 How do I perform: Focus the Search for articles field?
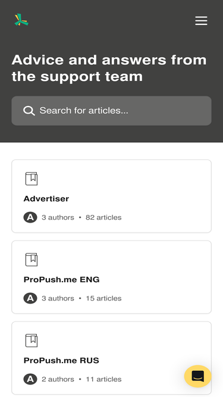112,111
